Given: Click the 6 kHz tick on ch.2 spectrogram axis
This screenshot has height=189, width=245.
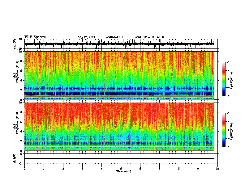Looking at the screenshot, I should [x=22, y=122].
